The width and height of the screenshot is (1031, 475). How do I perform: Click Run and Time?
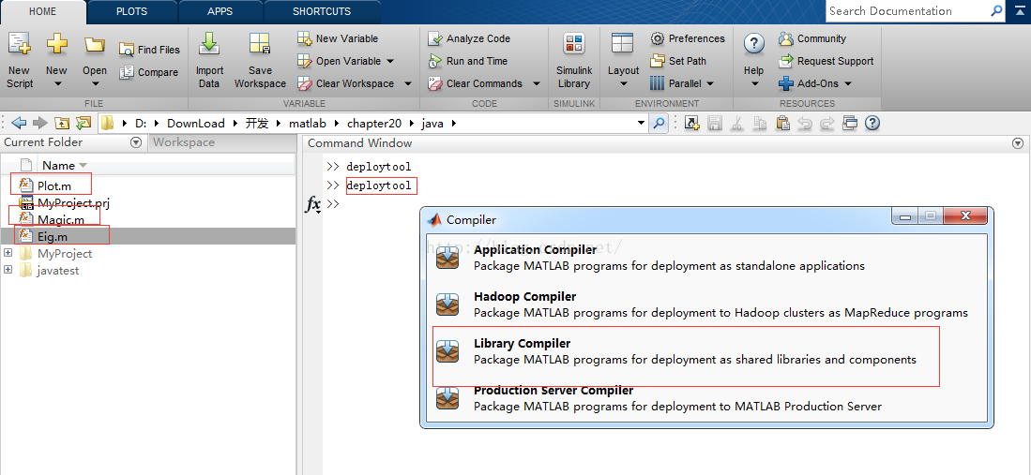[468, 61]
